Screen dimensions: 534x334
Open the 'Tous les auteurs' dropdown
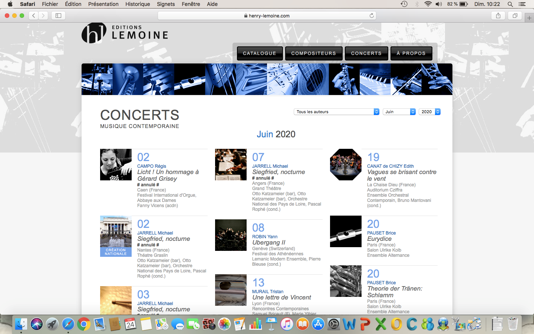[337, 112]
